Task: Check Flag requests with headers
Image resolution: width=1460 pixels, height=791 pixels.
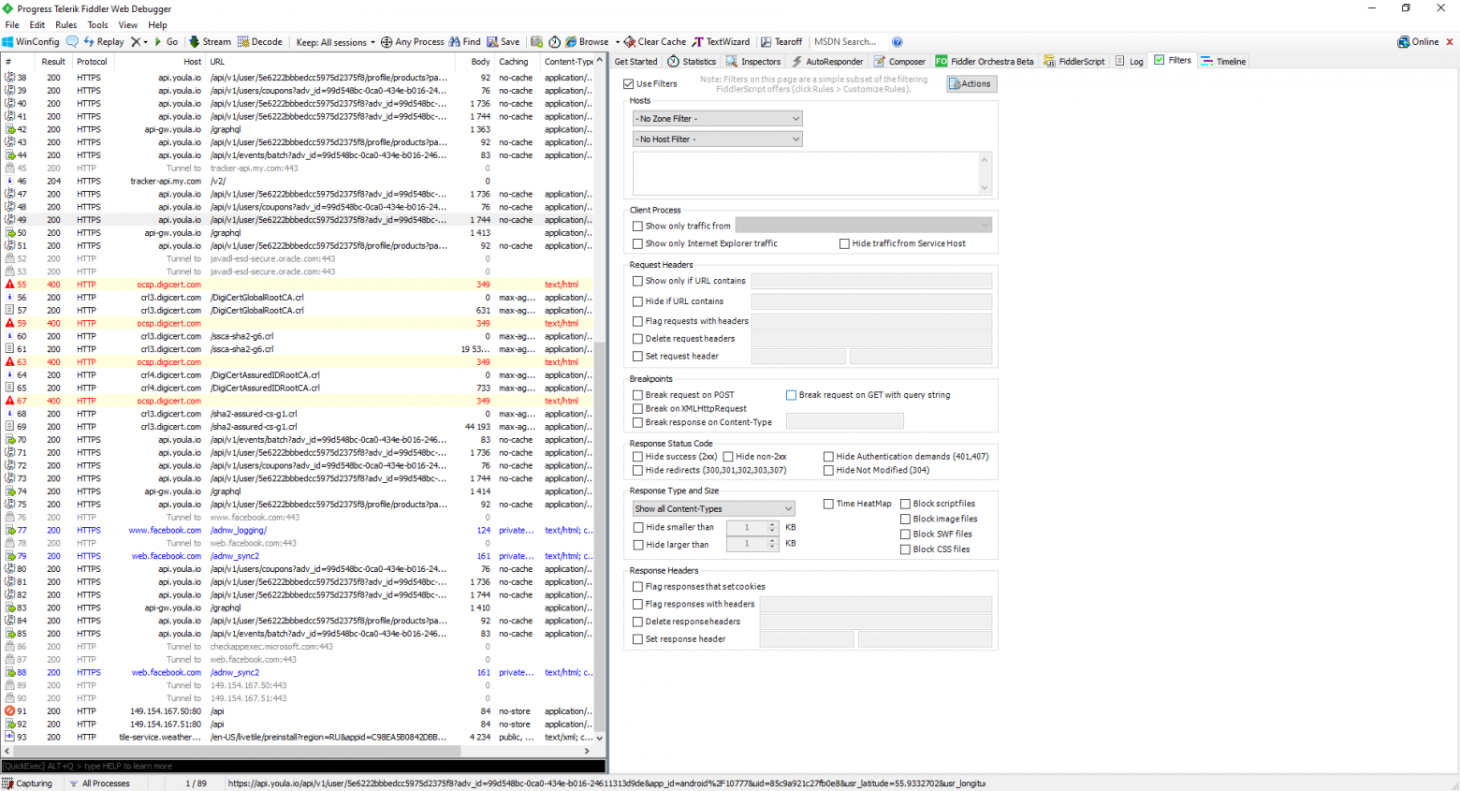Action: click(637, 321)
